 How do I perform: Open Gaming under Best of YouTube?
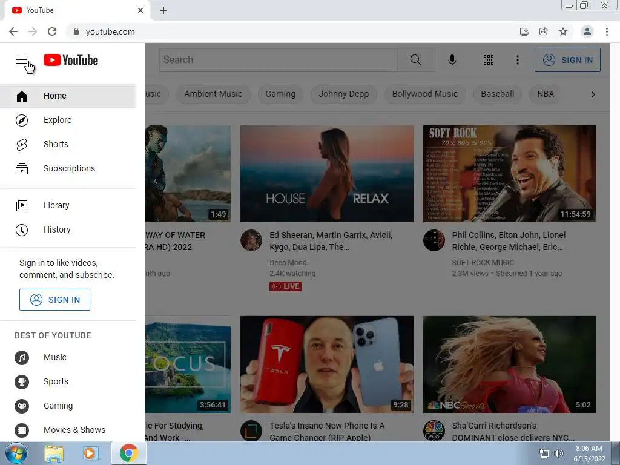68,406
